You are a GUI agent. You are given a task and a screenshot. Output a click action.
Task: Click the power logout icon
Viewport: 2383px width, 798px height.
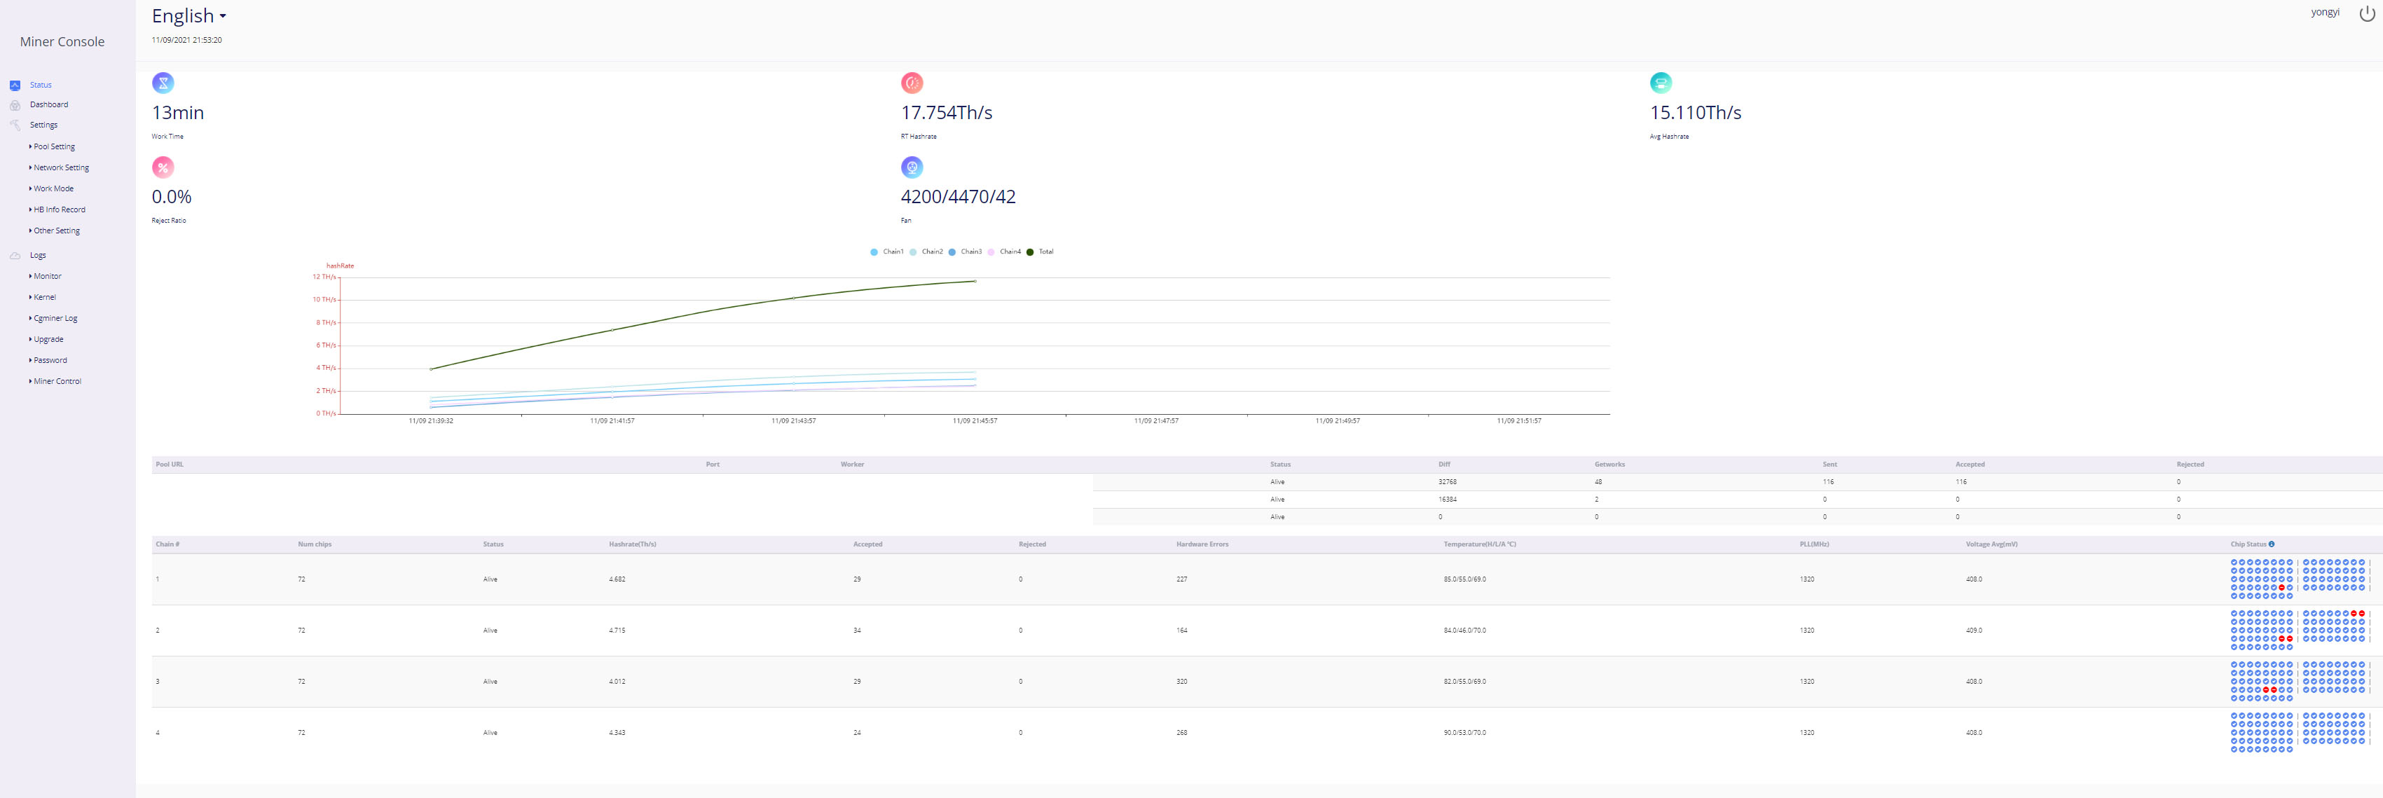(2366, 13)
